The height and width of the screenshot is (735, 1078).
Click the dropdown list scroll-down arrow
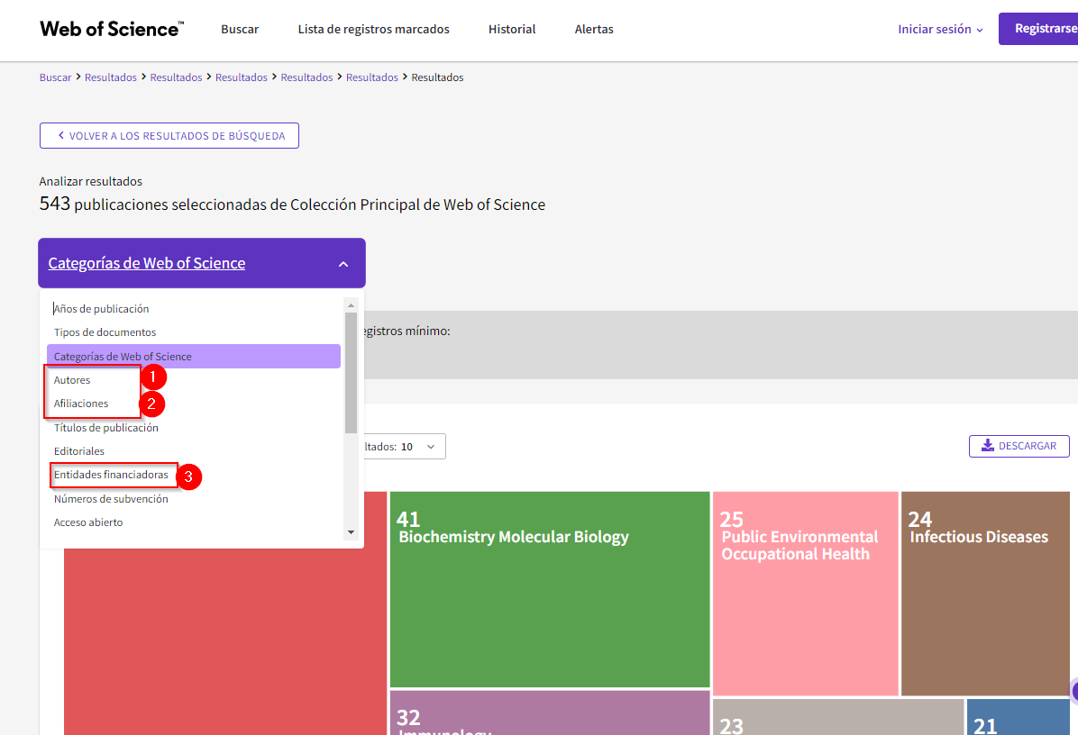coord(352,532)
